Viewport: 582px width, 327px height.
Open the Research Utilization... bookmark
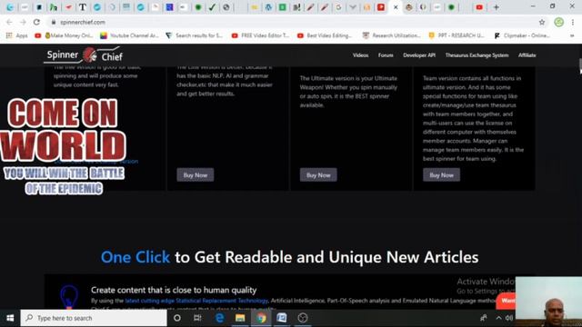391,35
